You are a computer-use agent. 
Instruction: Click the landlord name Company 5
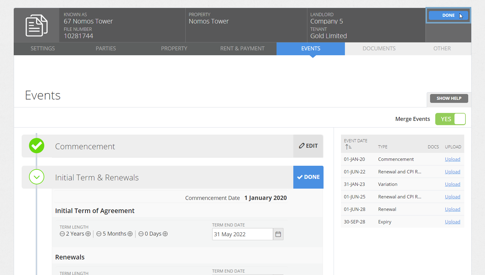(327, 21)
